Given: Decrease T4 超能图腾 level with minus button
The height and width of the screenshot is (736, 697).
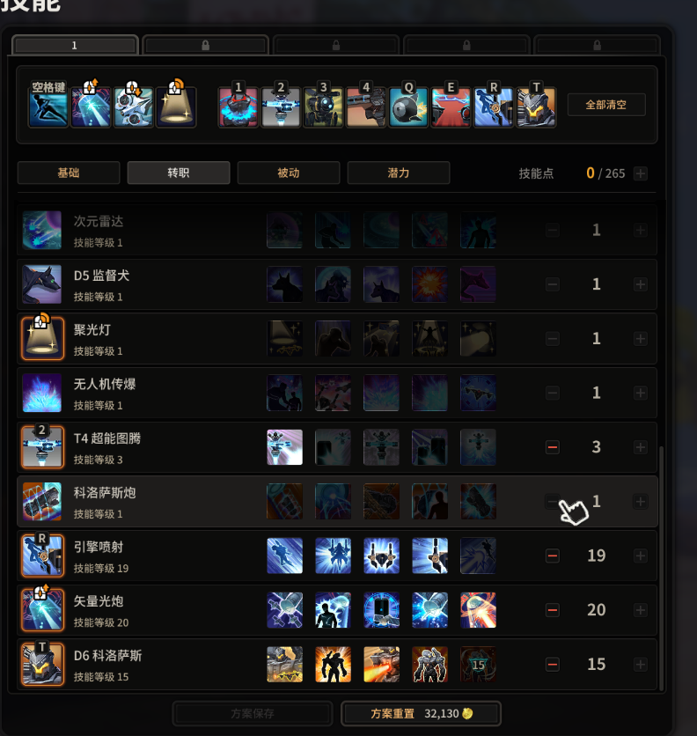Looking at the screenshot, I should (553, 447).
